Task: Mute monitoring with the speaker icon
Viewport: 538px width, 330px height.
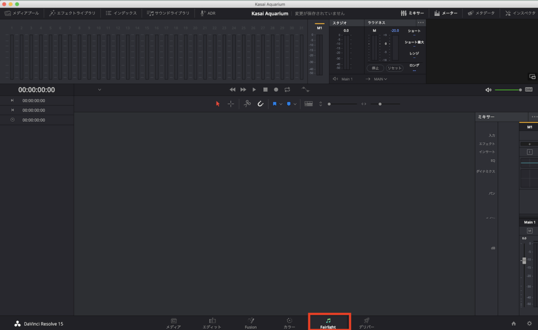Action: pyautogui.click(x=488, y=90)
